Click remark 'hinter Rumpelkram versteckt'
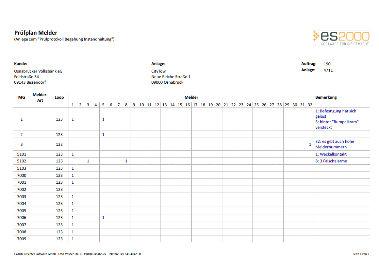This screenshot has height=268, width=379. [337, 125]
